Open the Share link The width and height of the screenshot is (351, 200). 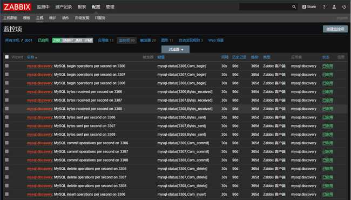click(x=309, y=6)
